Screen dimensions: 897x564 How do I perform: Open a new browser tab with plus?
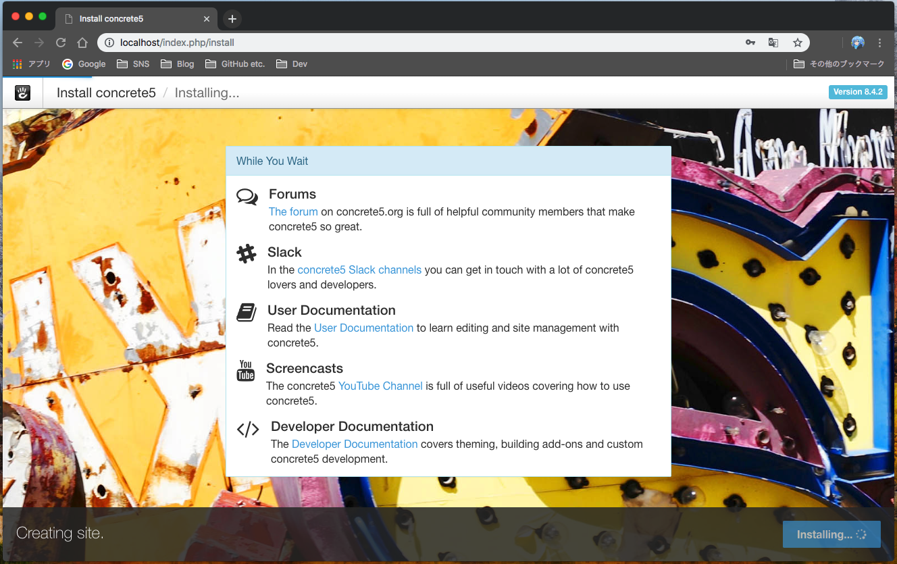tap(232, 19)
